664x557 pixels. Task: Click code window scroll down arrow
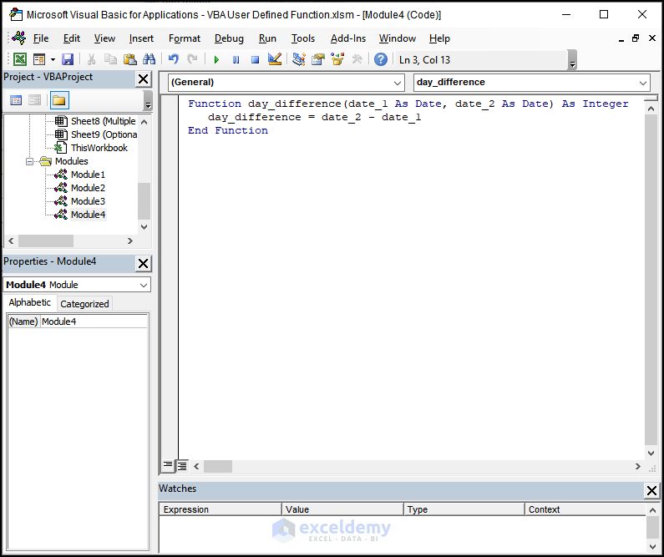(x=651, y=453)
